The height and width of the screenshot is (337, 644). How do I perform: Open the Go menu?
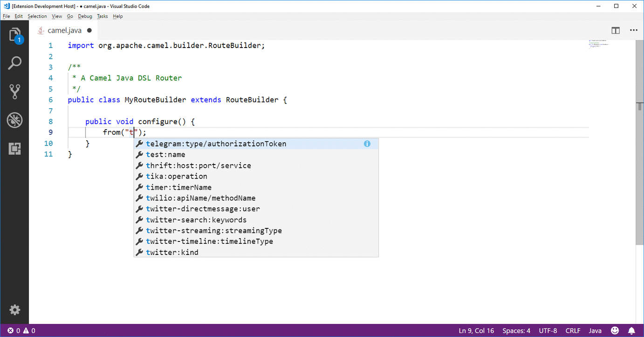pos(70,16)
